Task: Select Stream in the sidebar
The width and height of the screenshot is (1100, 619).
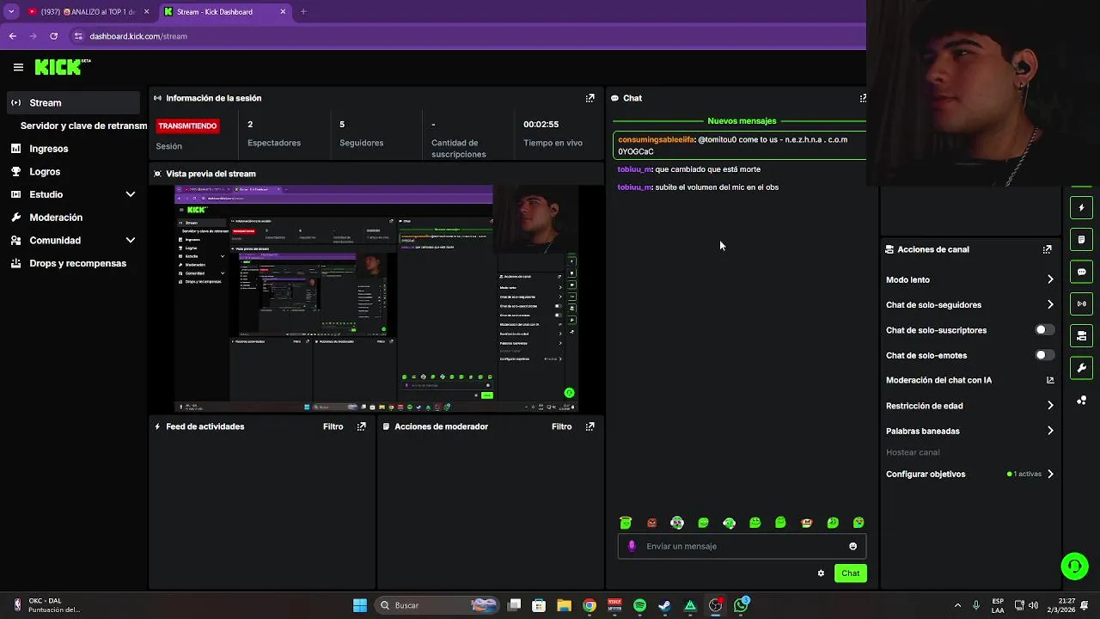Action: [73, 102]
